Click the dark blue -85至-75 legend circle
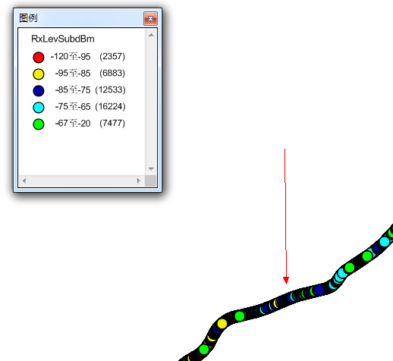This screenshot has width=393, height=361. point(39,91)
